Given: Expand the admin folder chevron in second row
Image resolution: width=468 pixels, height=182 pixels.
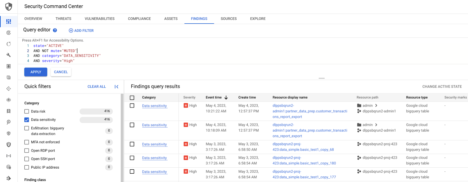Looking at the screenshot, I should 376,125.
